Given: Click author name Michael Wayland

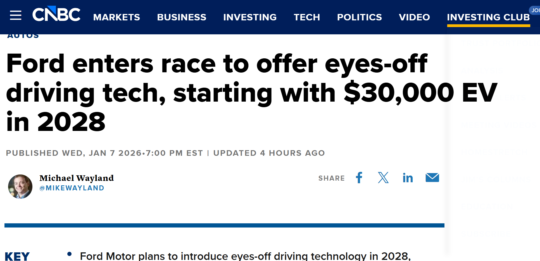Looking at the screenshot, I should [x=76, y=178].
